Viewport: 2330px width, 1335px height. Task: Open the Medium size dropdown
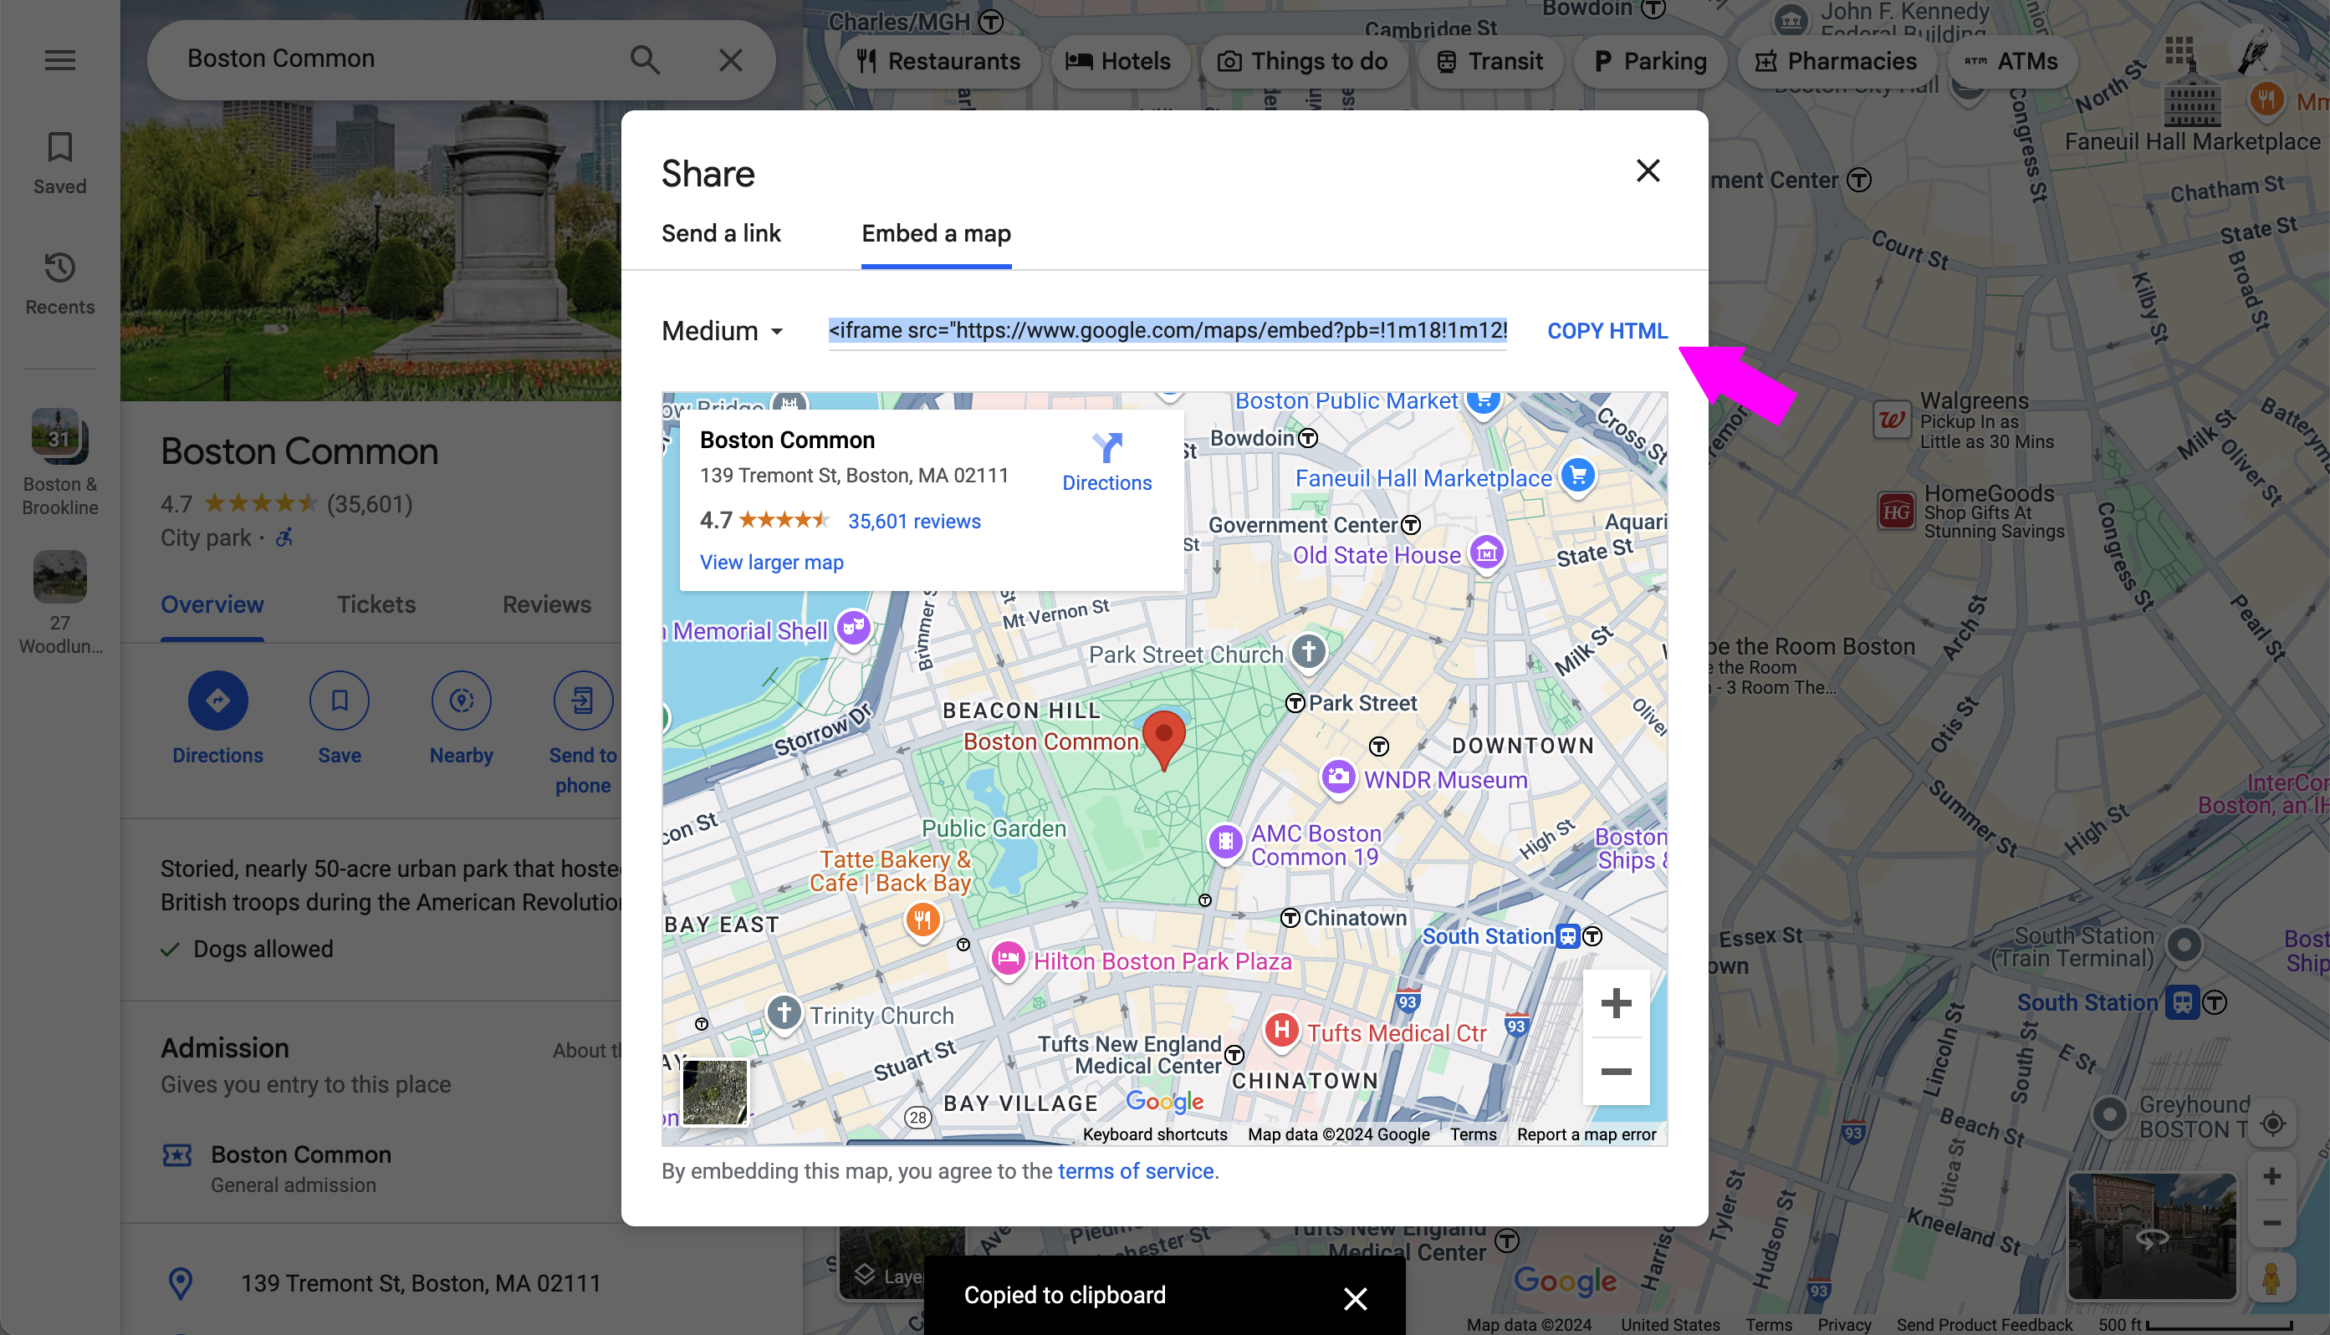(x=723, y=331)
